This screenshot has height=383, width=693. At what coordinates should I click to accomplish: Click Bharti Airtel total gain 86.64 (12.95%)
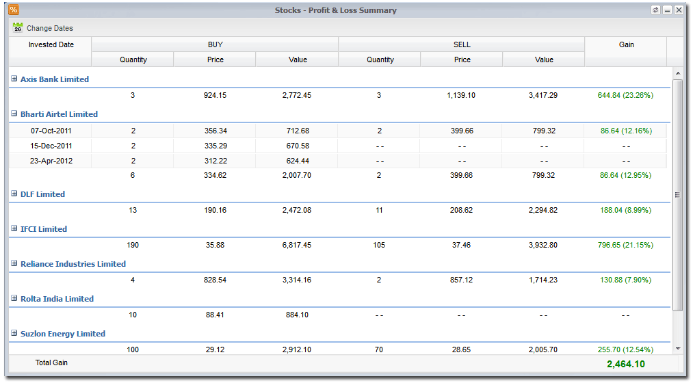tap(625, 175)
